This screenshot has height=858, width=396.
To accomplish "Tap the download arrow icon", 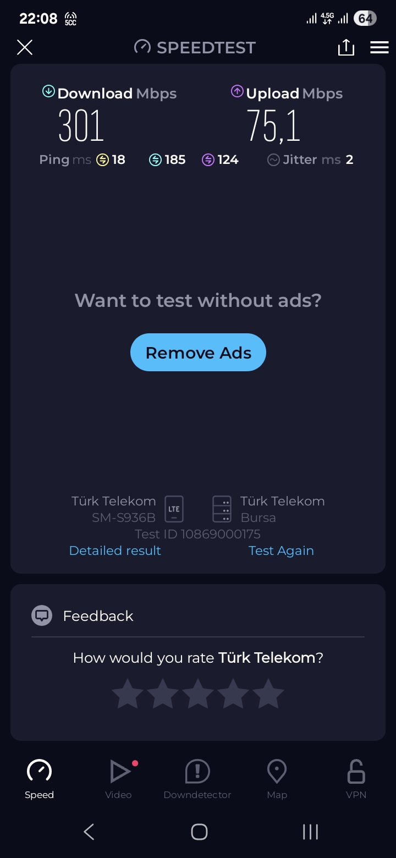I will (48, 91).
